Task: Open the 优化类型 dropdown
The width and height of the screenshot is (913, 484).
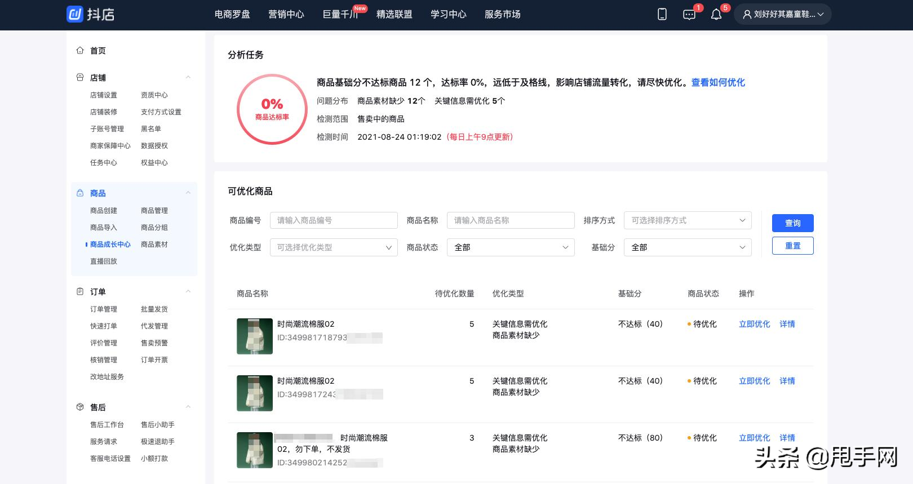Action: pos(334,247)
